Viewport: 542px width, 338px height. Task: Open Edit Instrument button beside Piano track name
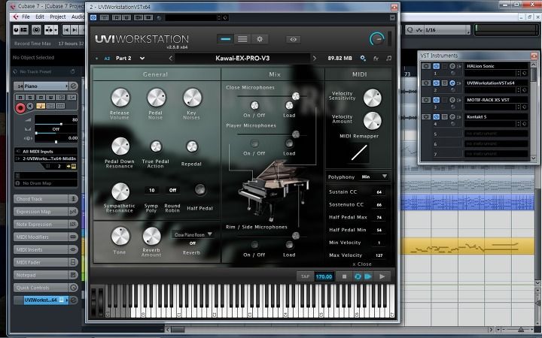[73, 86]
